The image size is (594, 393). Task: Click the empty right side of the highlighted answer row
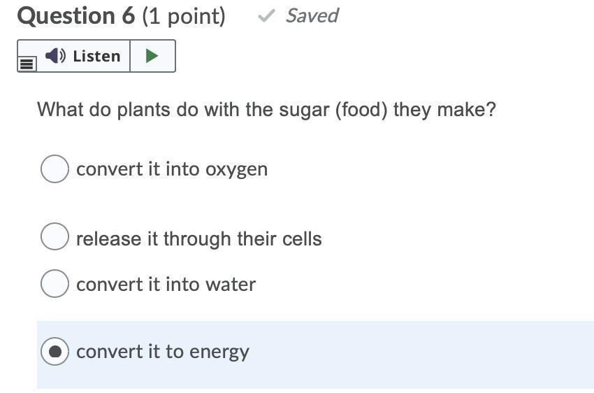tap(454, 355)
